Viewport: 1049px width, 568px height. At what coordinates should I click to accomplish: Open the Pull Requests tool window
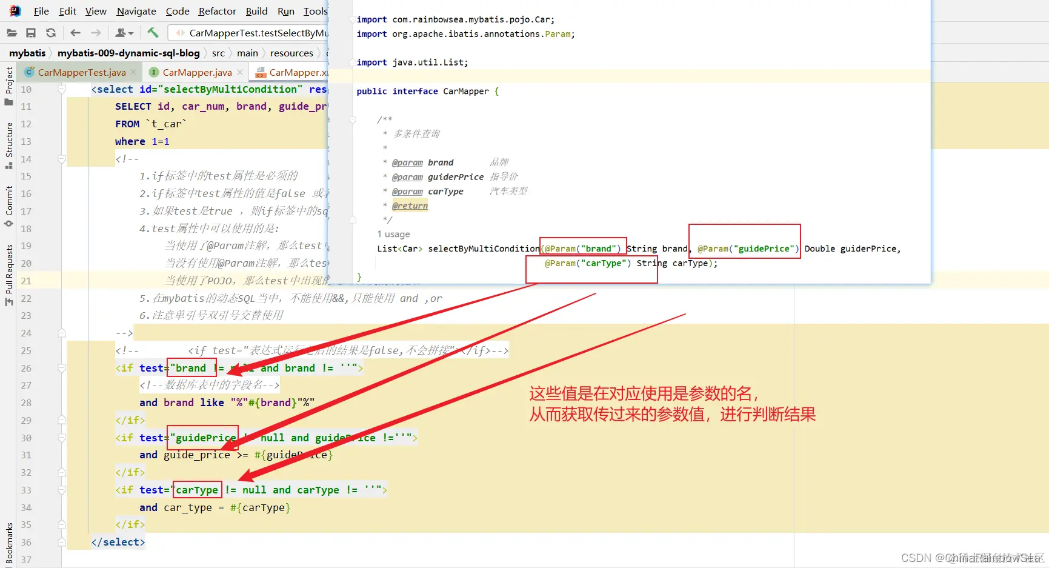click(x=8, y=275)
